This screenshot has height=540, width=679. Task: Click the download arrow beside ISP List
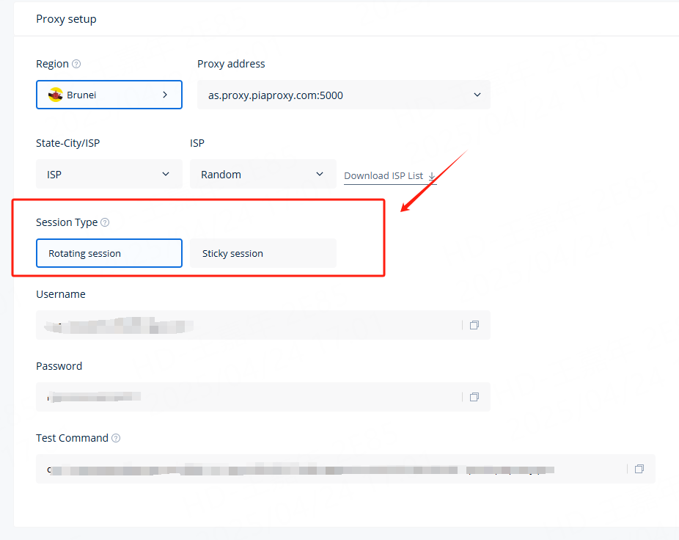(x=432, y=176)
